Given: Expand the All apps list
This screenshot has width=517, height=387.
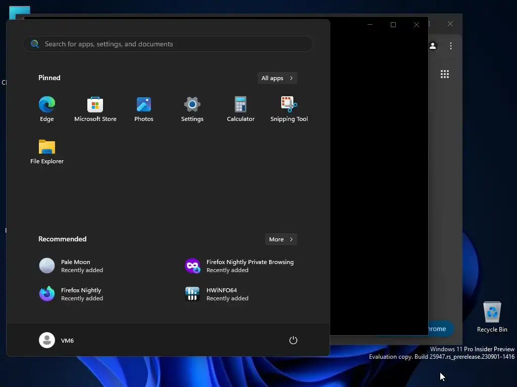Looking at the screenshot, I should click(x=277, y=78).
